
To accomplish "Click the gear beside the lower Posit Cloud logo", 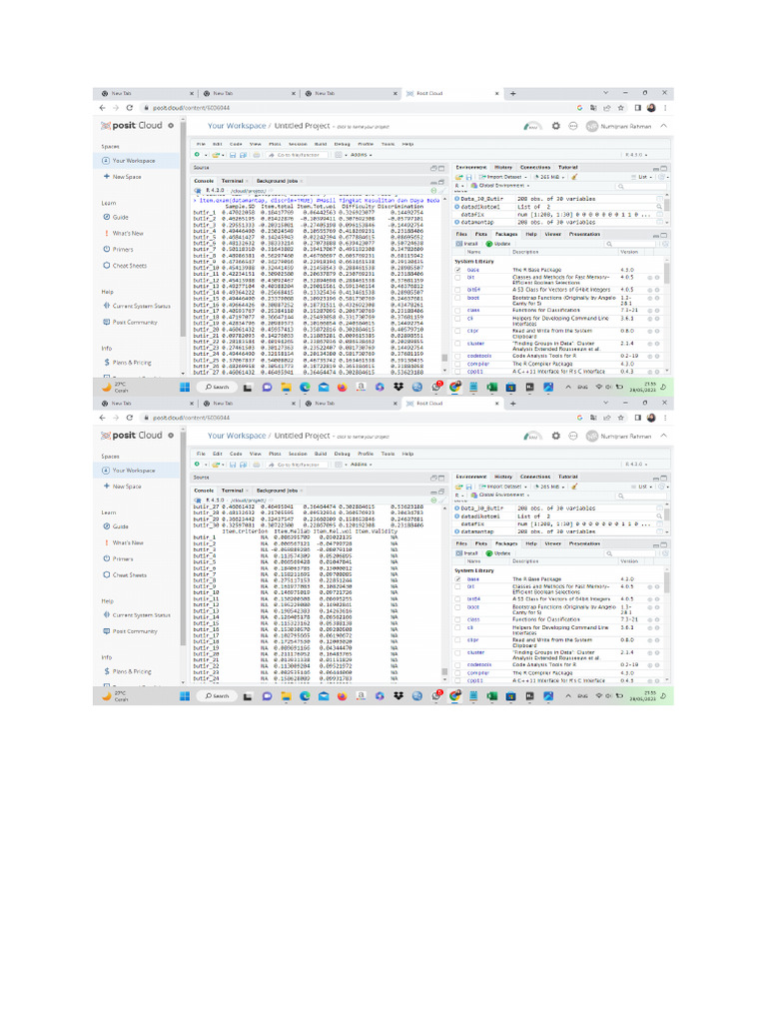I will [x=171, y=436].
